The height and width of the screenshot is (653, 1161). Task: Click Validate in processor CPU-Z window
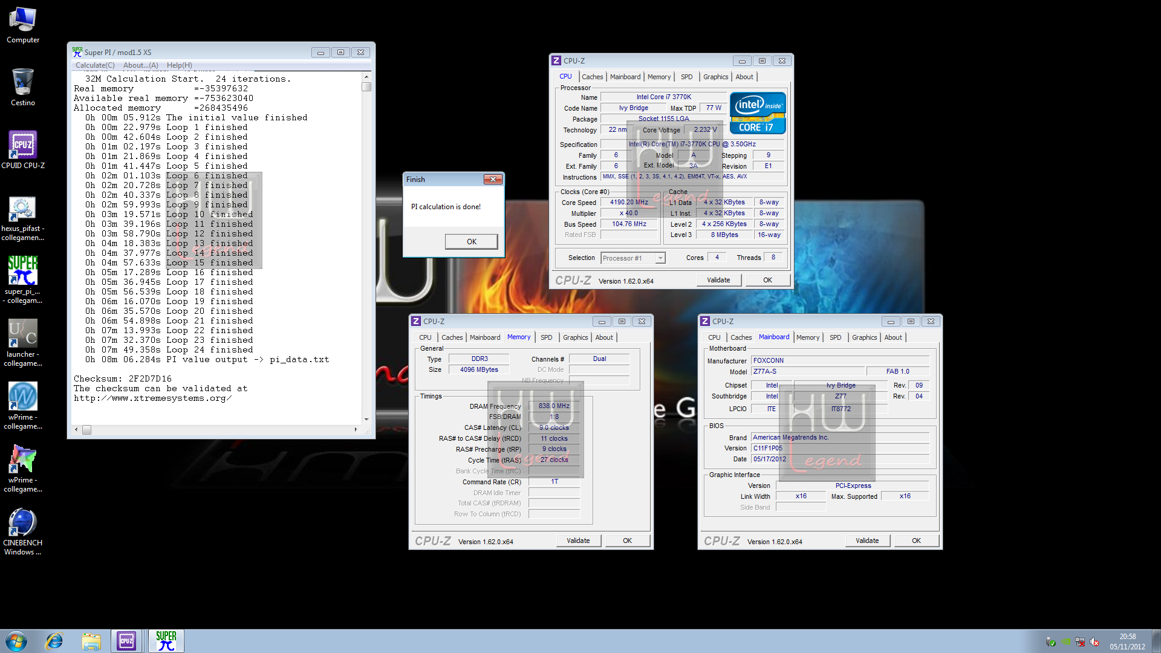point(718,280)
